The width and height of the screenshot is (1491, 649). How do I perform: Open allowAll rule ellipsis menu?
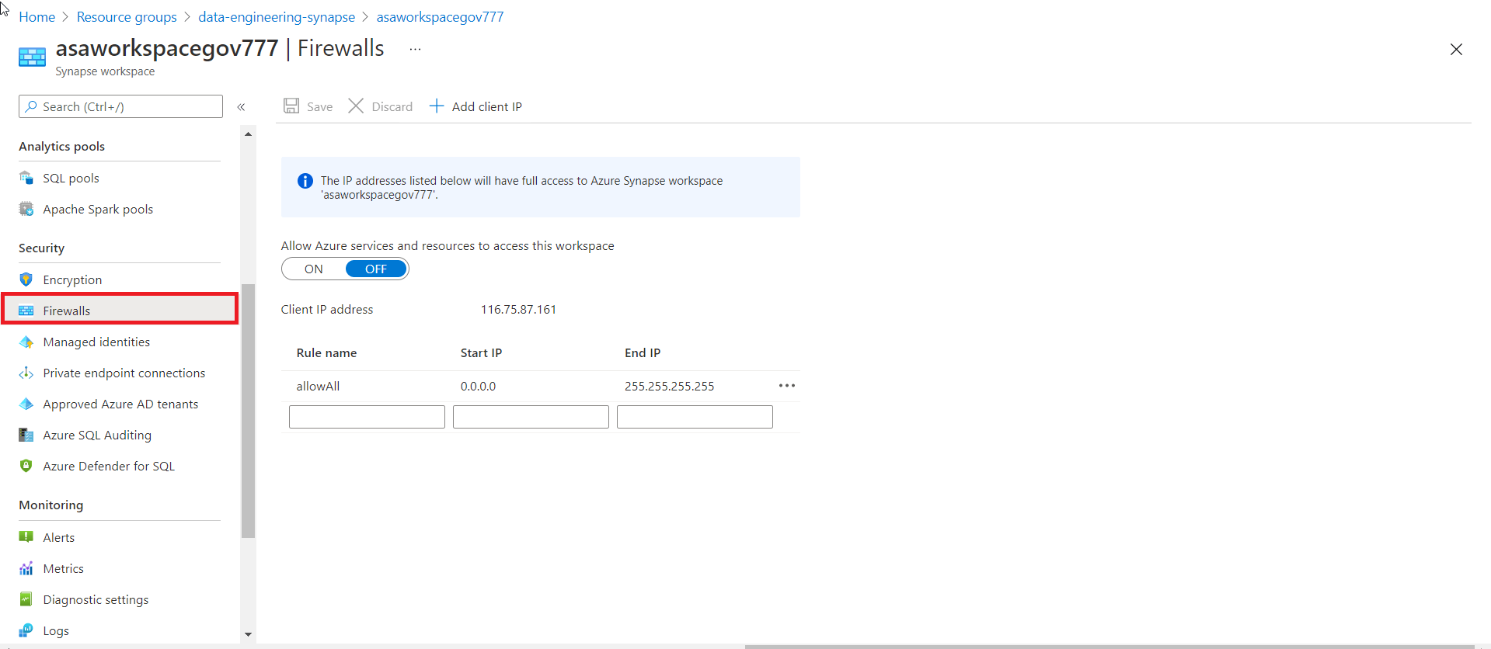(x=786, y=386)
